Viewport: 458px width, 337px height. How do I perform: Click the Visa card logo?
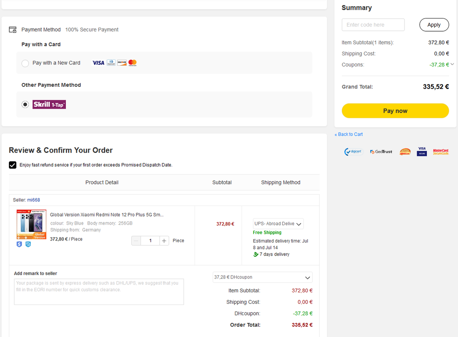(98, 63)
